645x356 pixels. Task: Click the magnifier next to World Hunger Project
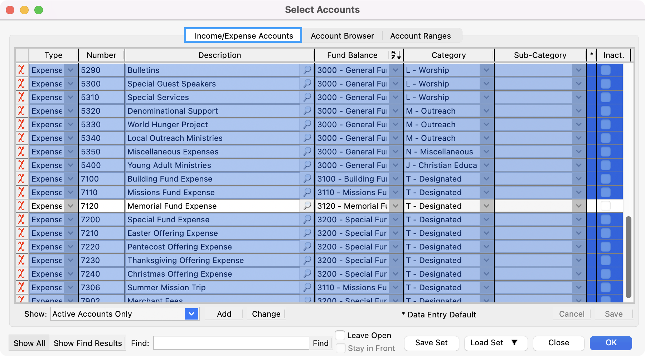click(x=307, y=124)
